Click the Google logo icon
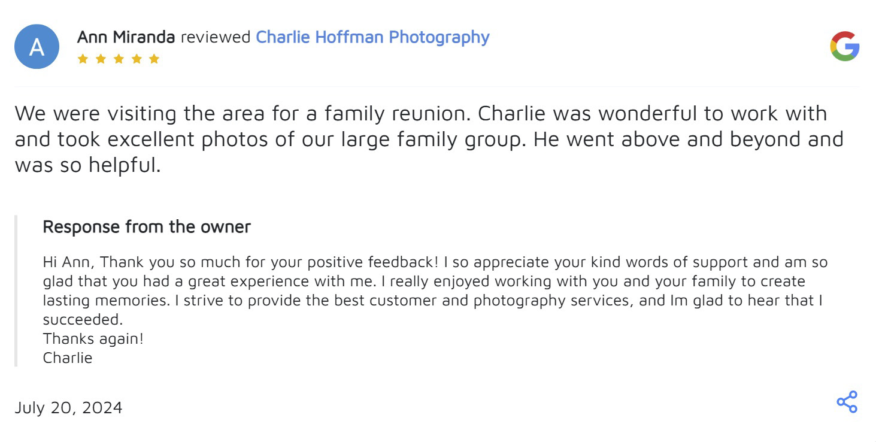 pos(845,47)
